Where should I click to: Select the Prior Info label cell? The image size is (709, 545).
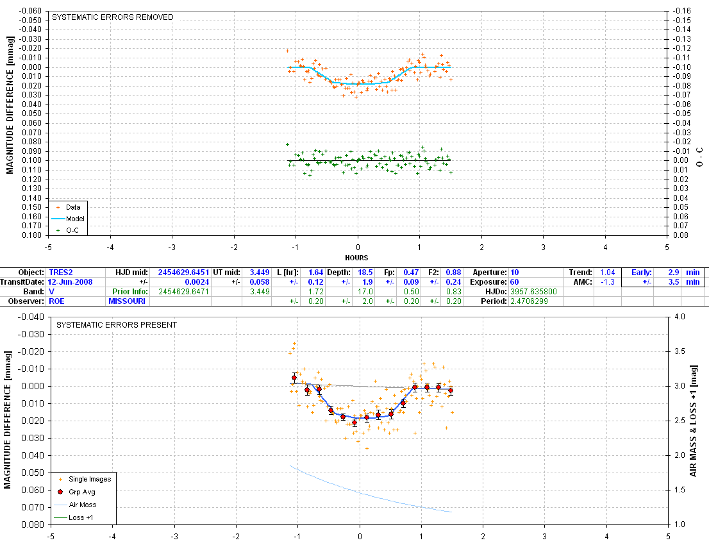[x=130, y=292]
